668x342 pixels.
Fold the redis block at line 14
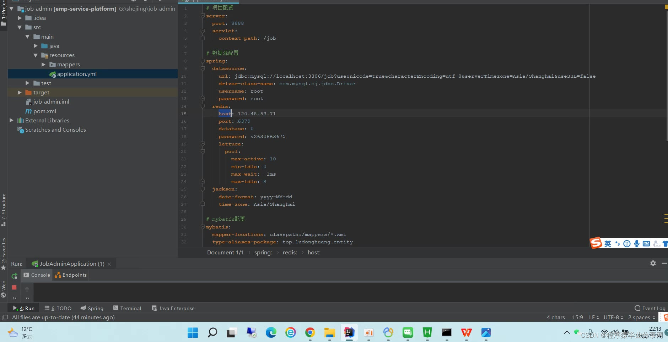click(x=203, y=106)
